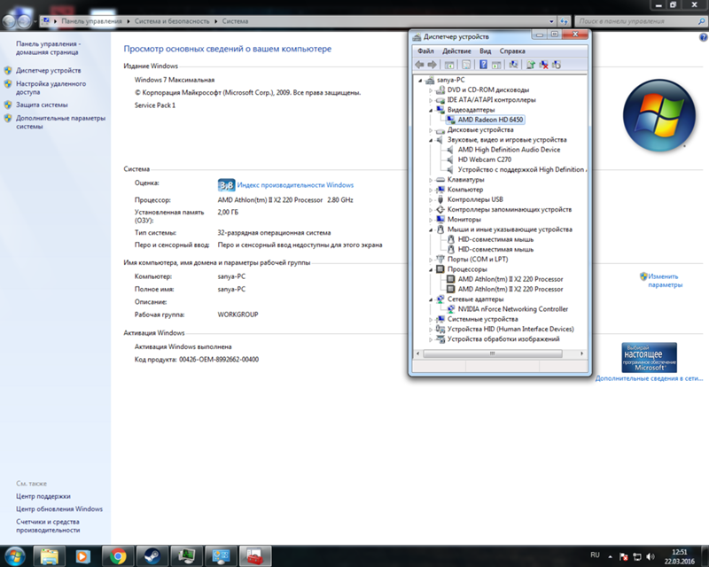Click Изменить параметры link

(665, 280)
